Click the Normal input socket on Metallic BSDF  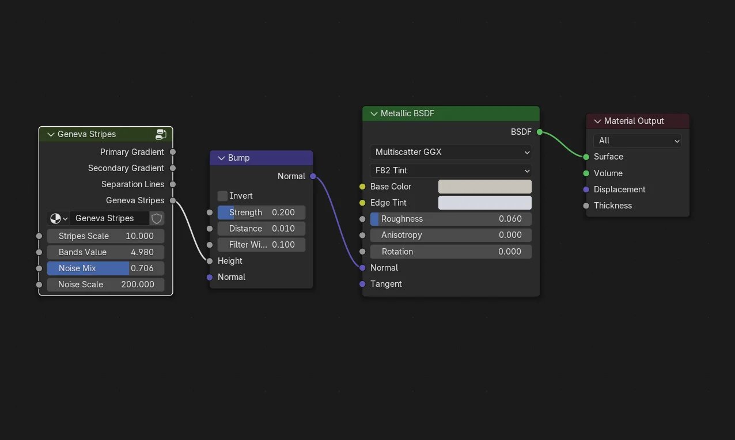pyautogui.click(x=362, y=267)
